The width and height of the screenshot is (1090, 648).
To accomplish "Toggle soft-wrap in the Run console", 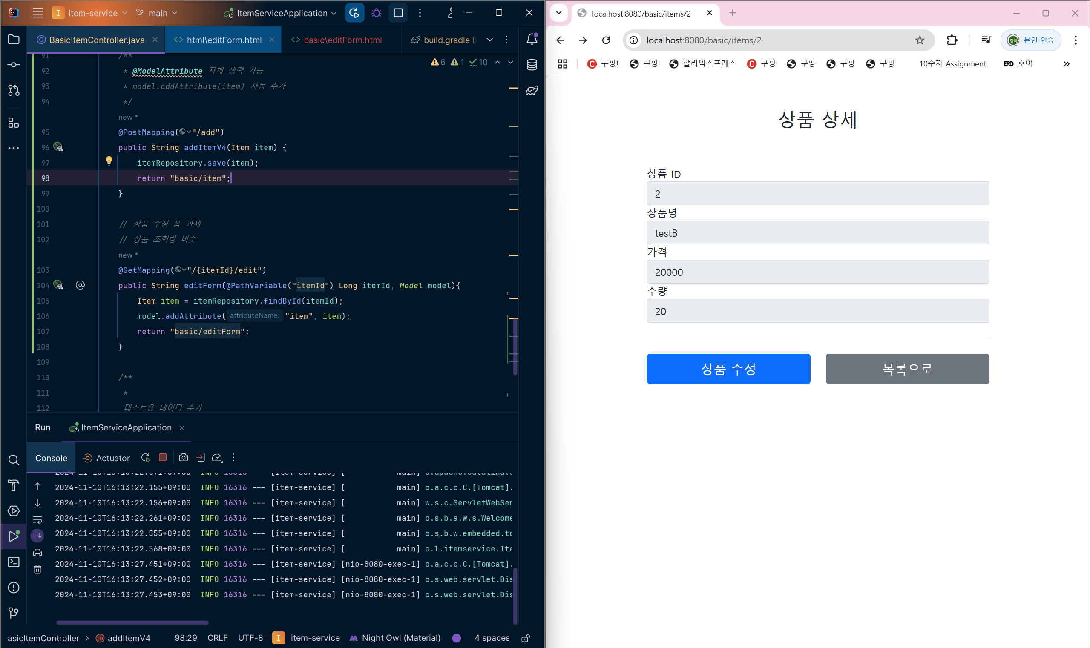I will pyautogui.click(x=37, y=519).
